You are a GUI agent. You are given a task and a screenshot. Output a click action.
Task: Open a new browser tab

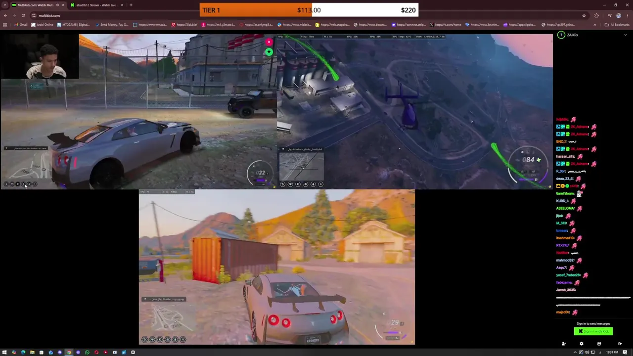[x=131, y=5]
